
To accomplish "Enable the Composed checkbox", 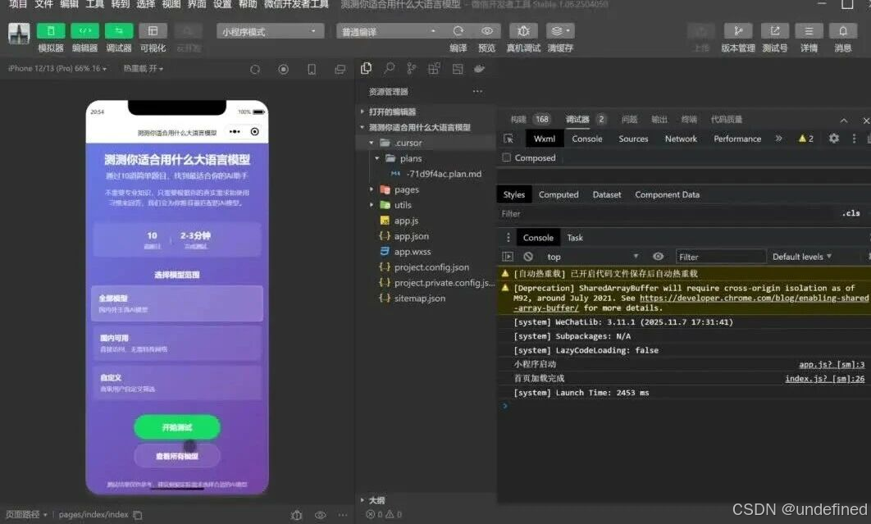I will [507, 157].
